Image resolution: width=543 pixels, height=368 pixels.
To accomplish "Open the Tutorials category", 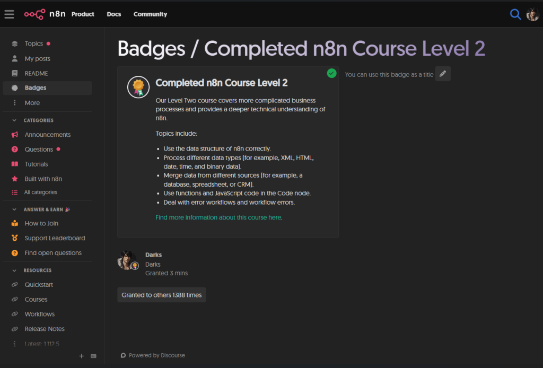I will click(x=36, y=164).
